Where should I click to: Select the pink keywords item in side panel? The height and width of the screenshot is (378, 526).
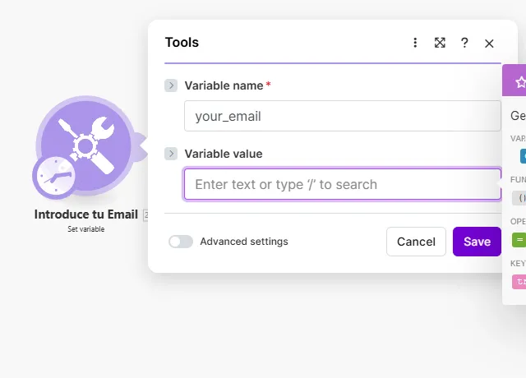tap(519, 282)
